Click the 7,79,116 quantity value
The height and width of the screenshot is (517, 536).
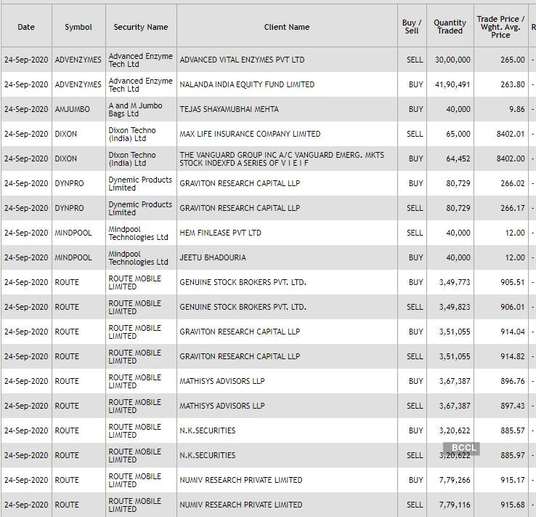[x=455, y=505]
